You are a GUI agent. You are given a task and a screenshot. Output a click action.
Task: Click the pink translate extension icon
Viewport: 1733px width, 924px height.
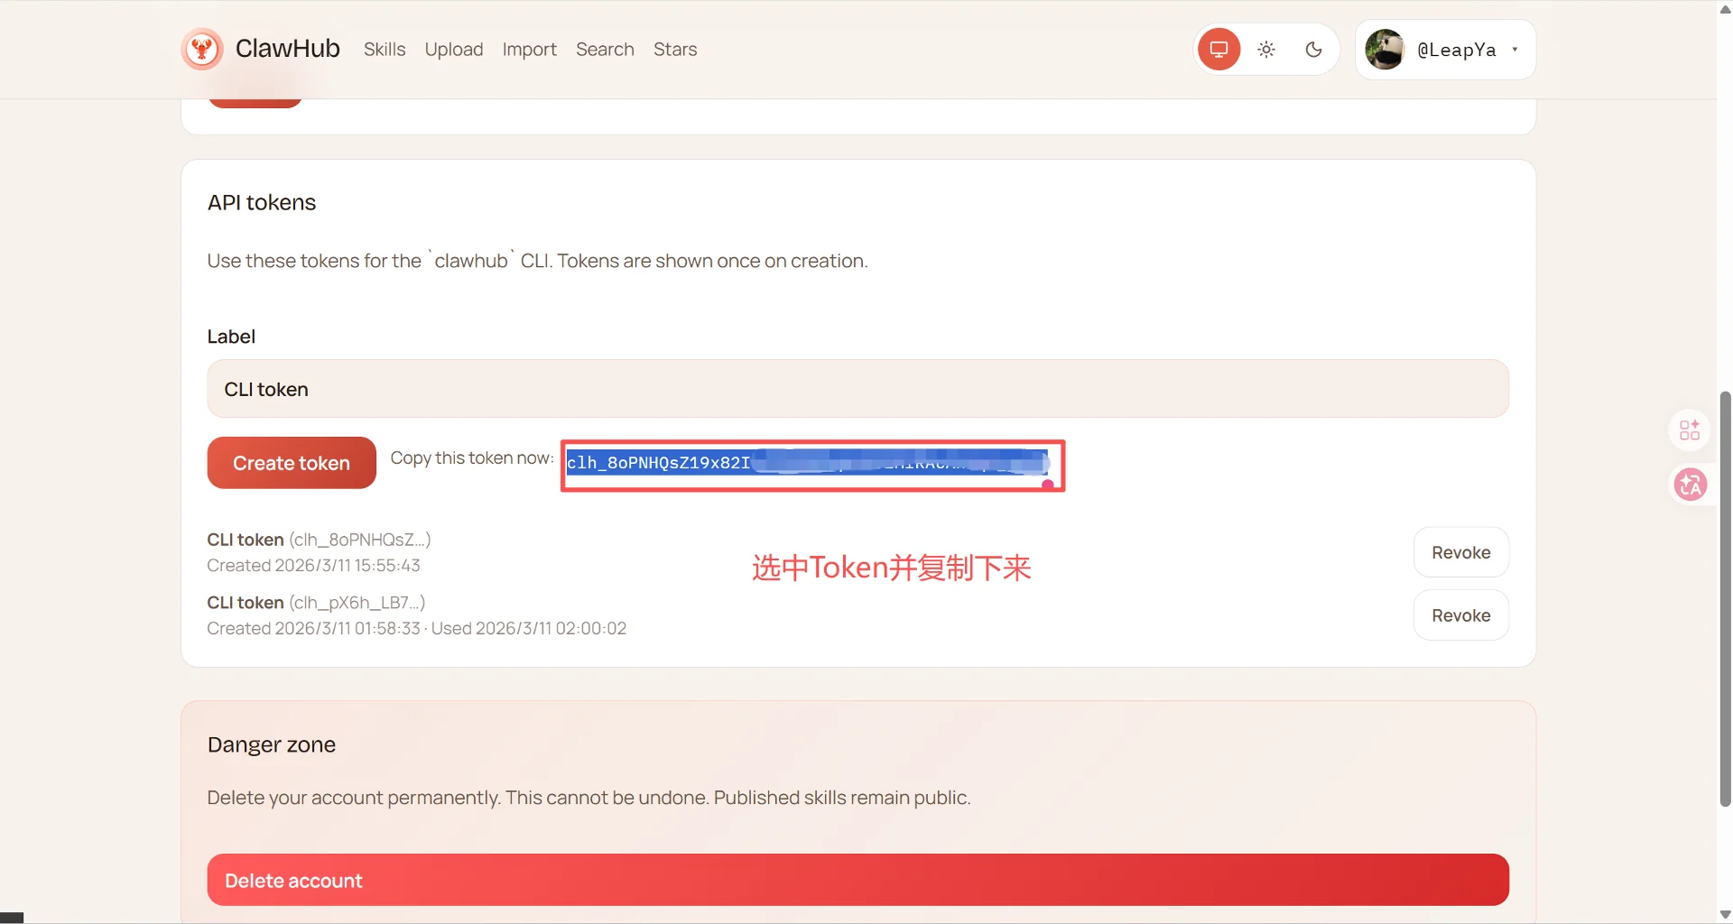(x=1690, y=485)
